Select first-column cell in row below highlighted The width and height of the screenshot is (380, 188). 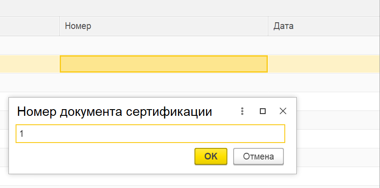[x=29, y=82]
